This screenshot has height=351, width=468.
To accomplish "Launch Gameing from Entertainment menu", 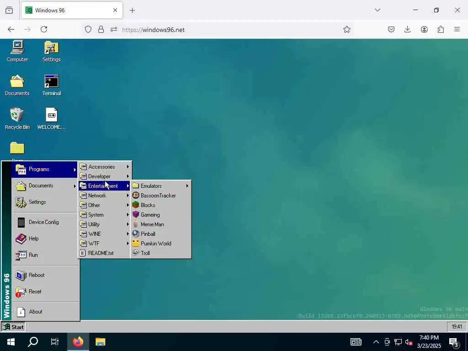I will (161, 215).
